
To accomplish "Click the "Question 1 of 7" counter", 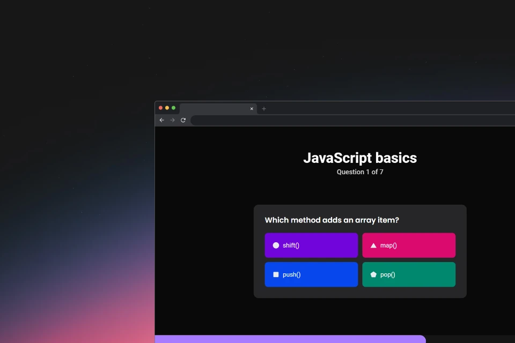I will (360, 172).
